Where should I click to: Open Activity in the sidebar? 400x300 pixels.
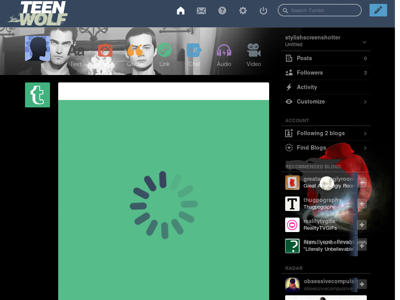click(326, 87)
